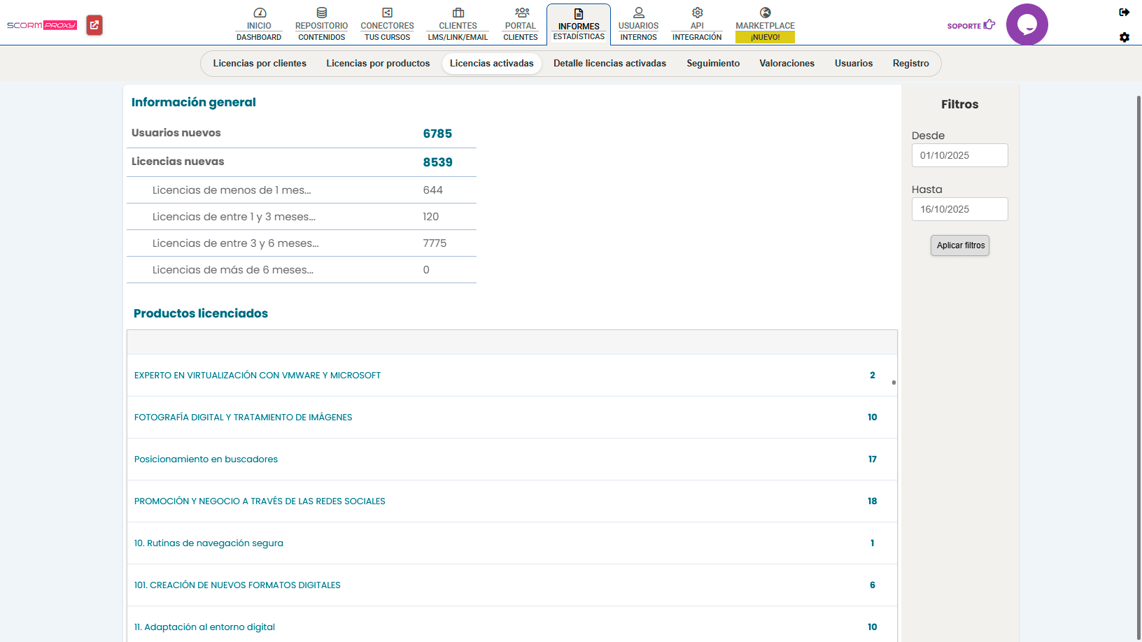Screen dimensions: 1142x642
Task: Open the Valoraciones tab
Action: pyautogui.click(x=787, y=64)
